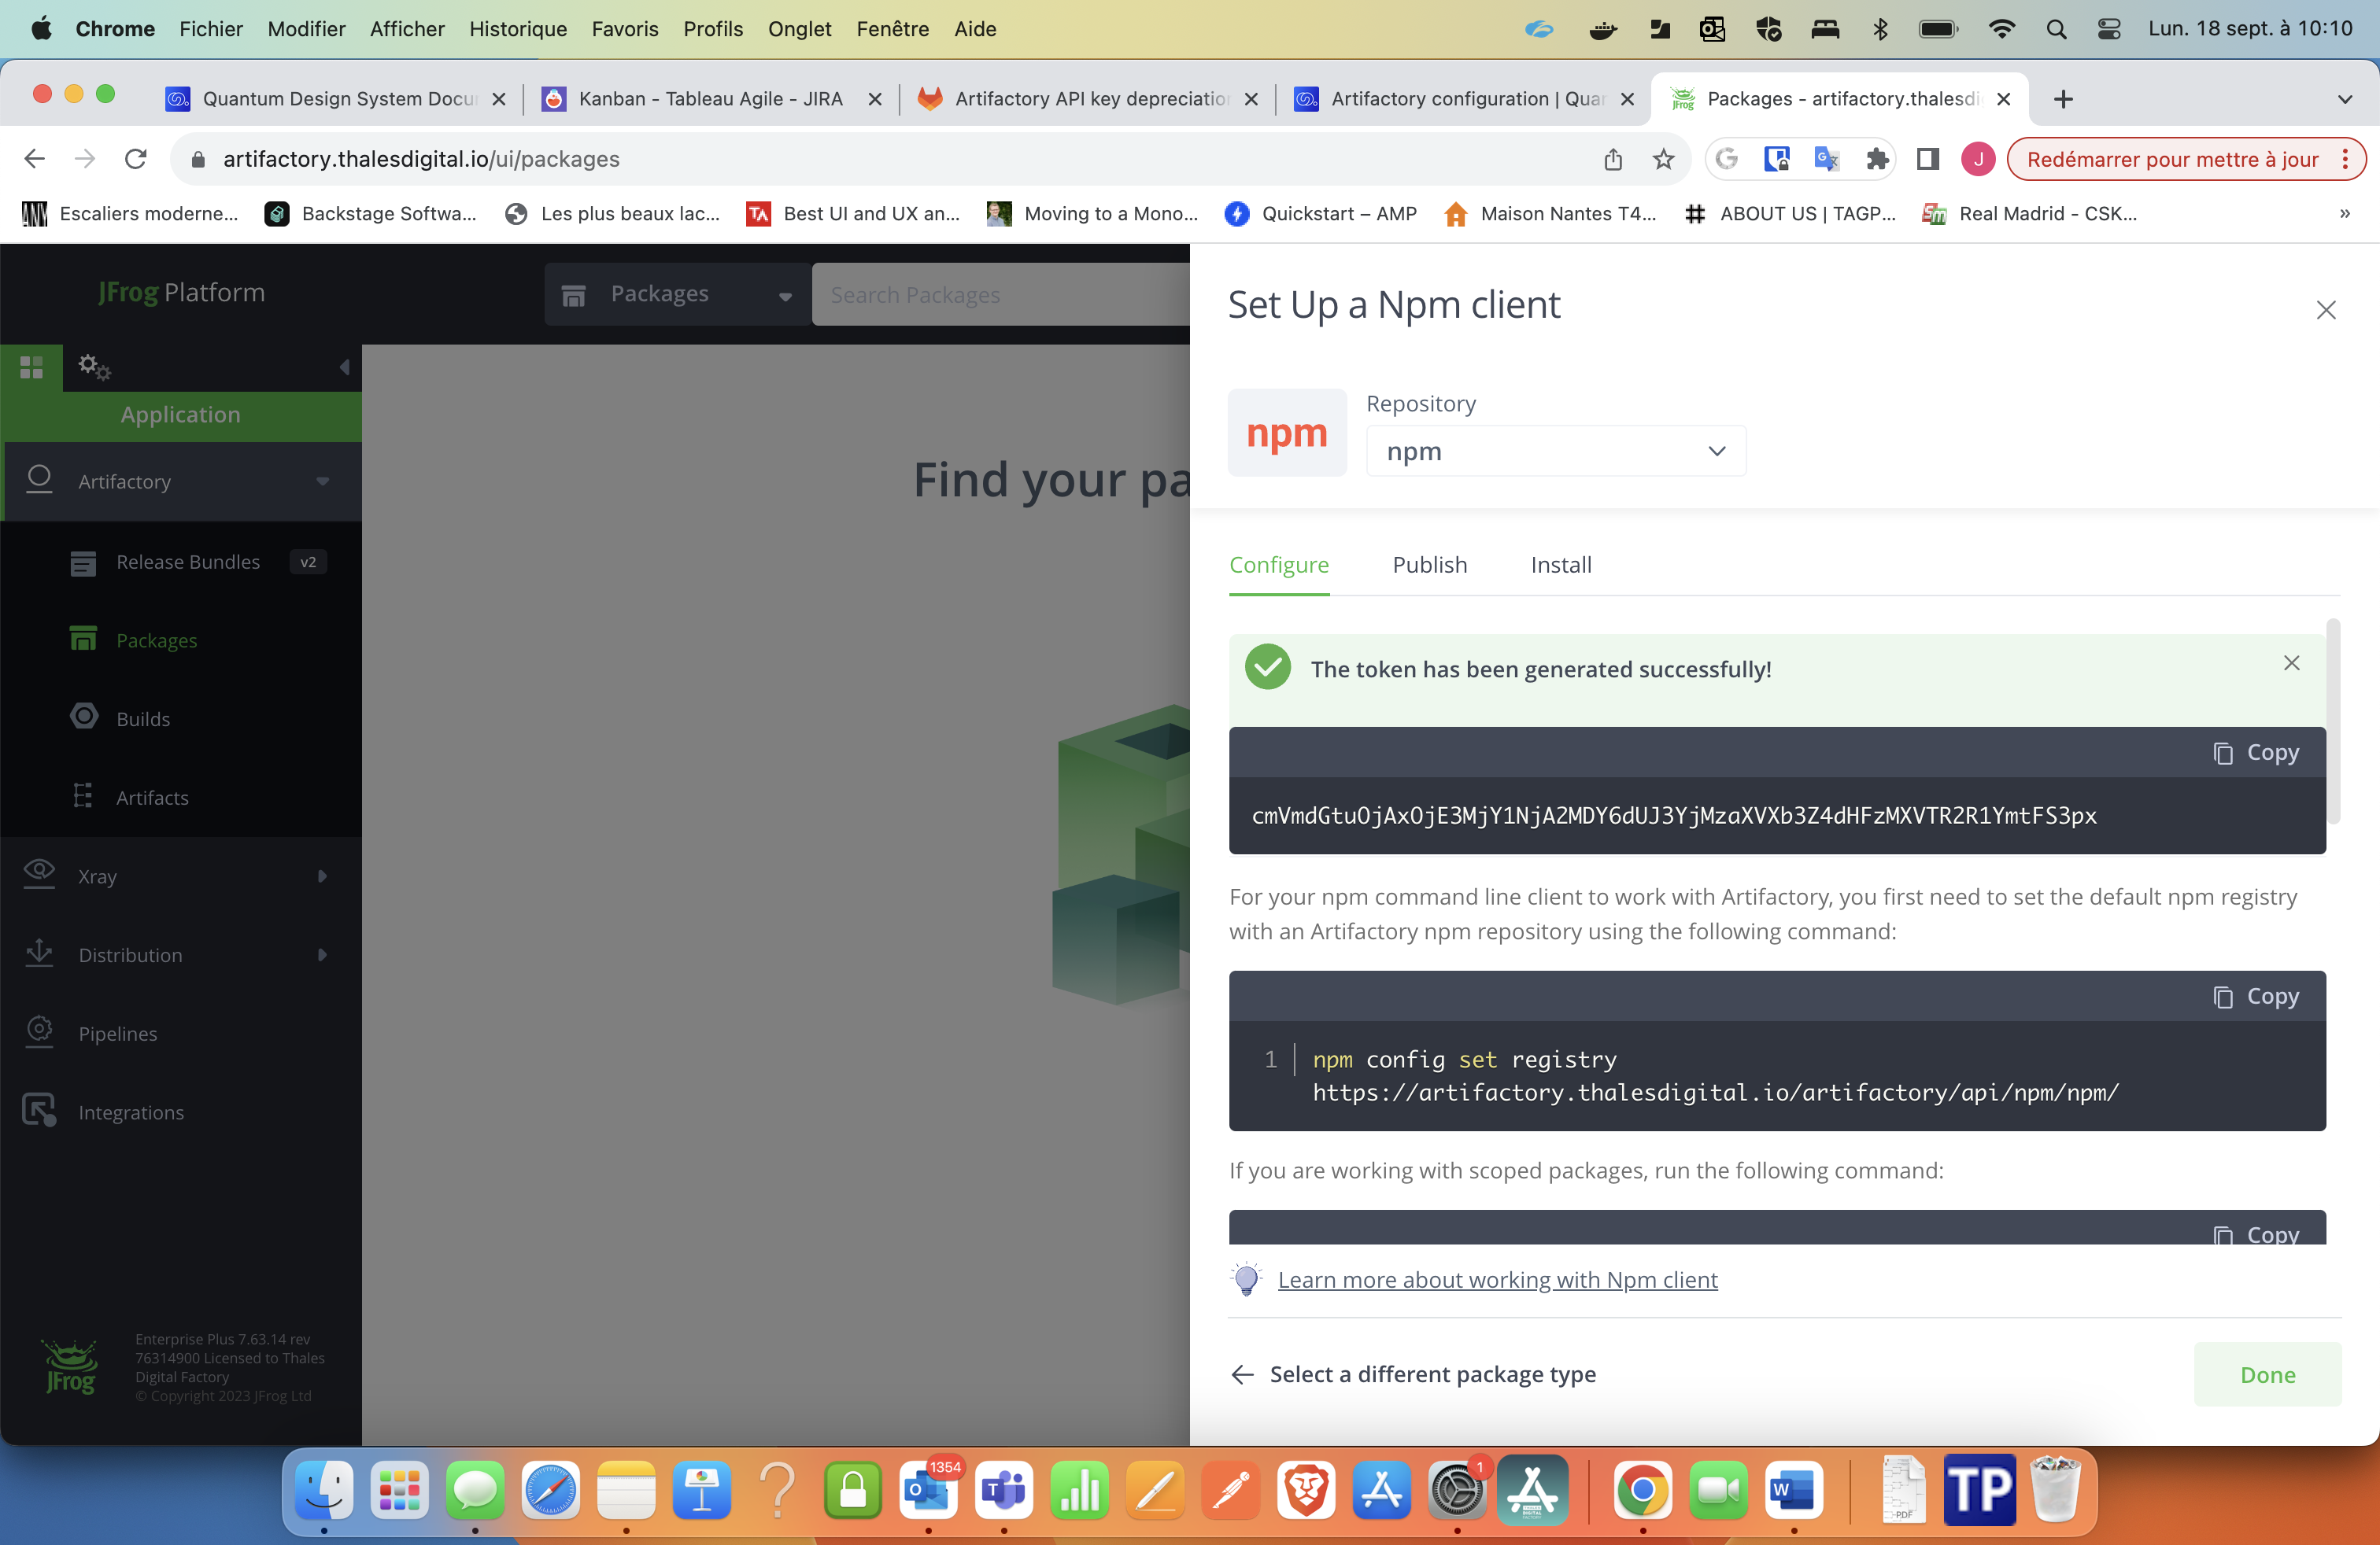2380x1545 pixels.
Task: Copy the npm config set registry command
Action: (x=2255, y=997)
